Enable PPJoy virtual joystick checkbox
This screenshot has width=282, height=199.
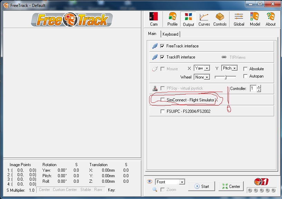[x=163, y=88]
